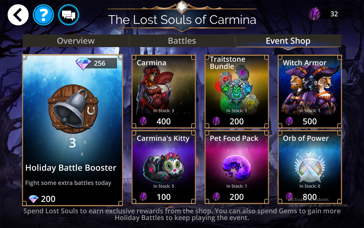This screenshot has height=228, width=364.
Task: Select the Event Shop tab
Action: click(x=288, y=41)
